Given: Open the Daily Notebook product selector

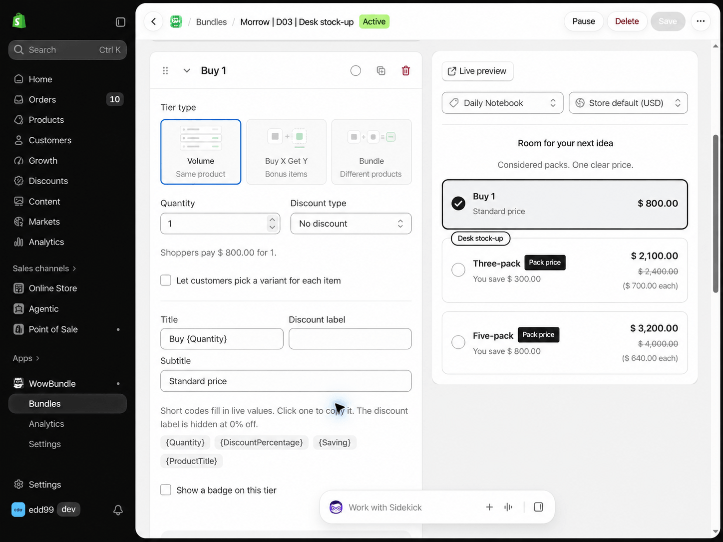Looking at the screenshot, I should click(502, 103).
